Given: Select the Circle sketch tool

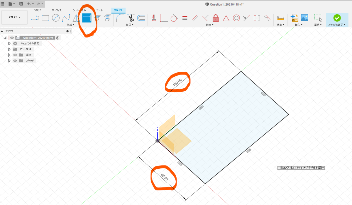Looking at the screenshot, I should pos(56,18).
